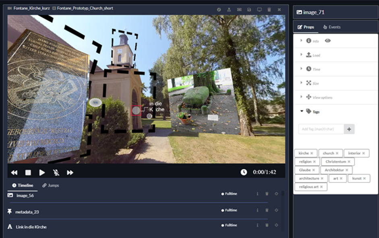Viewport: 379px width, 238px height.
Task: Toggle Fulltime option for Link in die Kirche
Action: coord(229,225)
